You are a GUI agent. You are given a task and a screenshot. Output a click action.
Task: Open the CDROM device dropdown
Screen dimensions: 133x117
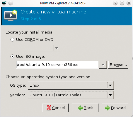pyautogui.click(x=38, y=48)
